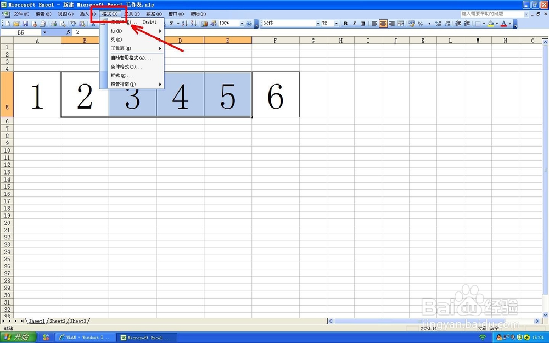Open the font name dropdown showing 宋体
The image size is (549, 343).
coord(318,24)
